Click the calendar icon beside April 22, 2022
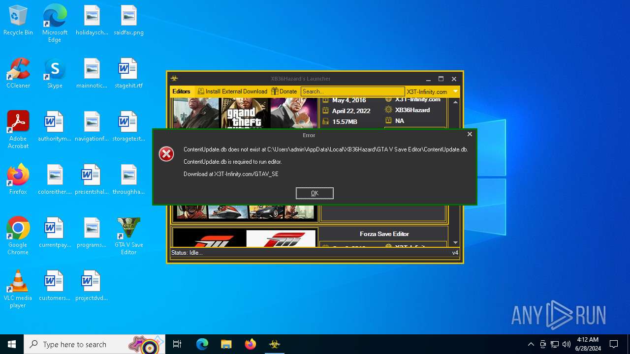This screenshot has height=354, width=630. tap(325, 111)
